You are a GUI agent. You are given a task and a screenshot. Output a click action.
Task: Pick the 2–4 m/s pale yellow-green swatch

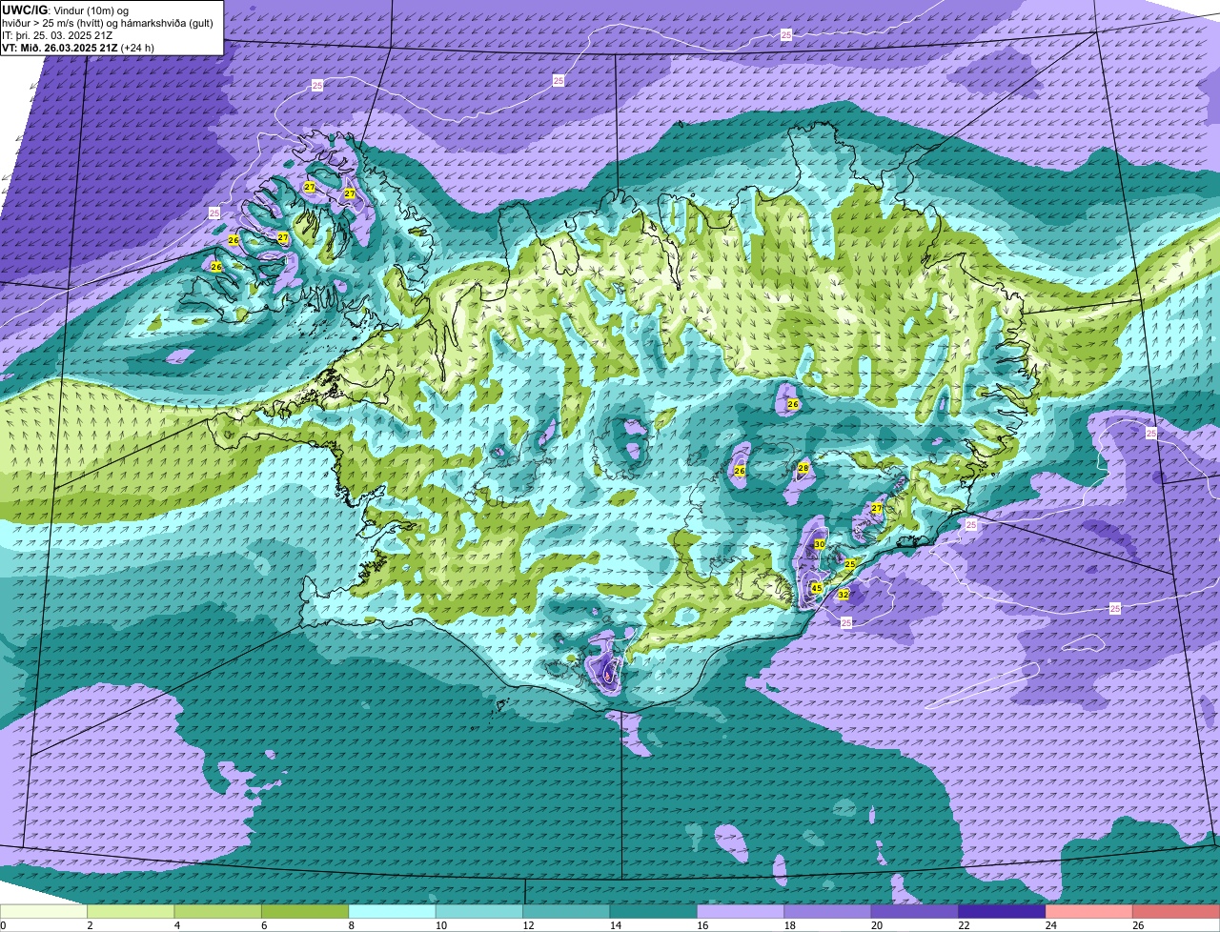131,911
